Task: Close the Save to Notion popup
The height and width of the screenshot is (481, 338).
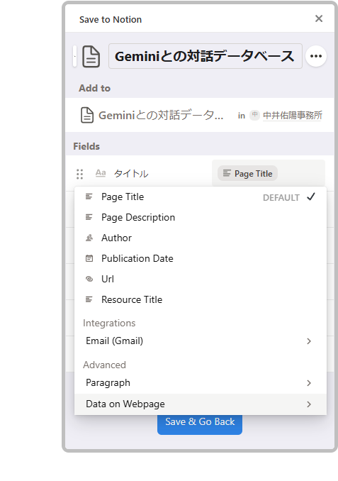Action: [x=319, y=18]
